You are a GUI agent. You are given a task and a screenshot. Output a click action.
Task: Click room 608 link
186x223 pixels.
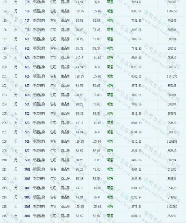tap(27, 95)
